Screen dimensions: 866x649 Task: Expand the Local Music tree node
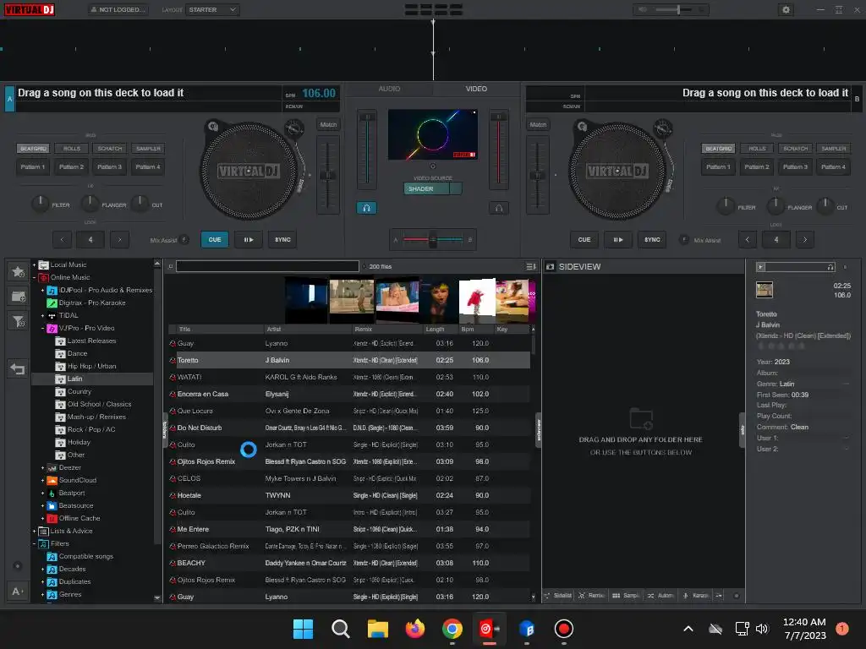[34, 265]
